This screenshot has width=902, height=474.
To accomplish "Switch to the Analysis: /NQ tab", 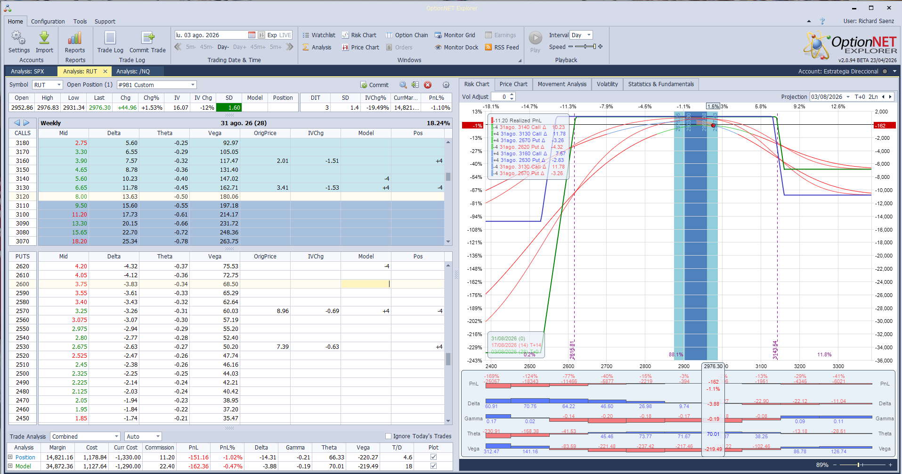I will click(x=133, y=71).
